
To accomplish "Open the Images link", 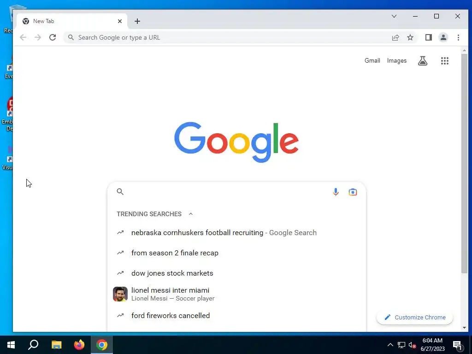I will (397, 60).
